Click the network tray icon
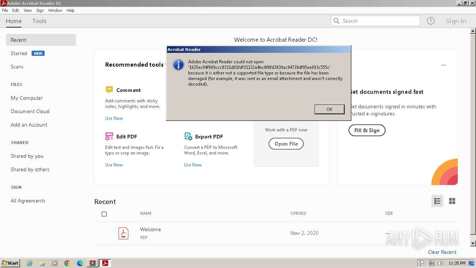The height and width of the screenshot is (268, 476). [x=432, y=263]
